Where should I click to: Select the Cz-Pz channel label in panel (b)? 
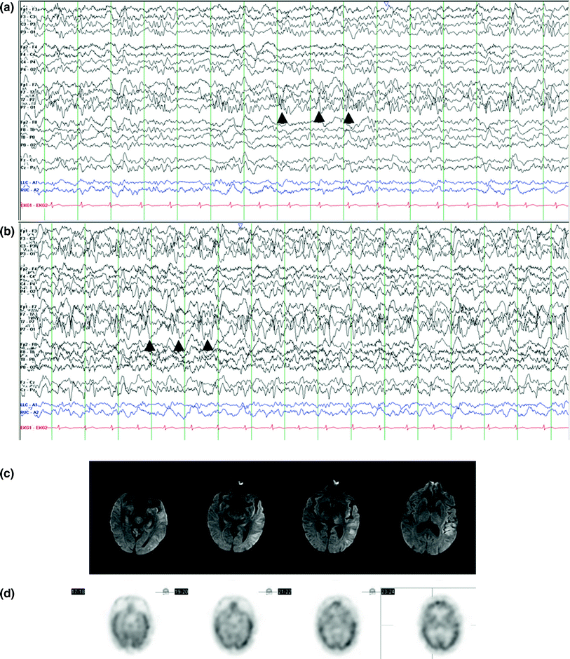pyautogui.click(x=27, y=391)
